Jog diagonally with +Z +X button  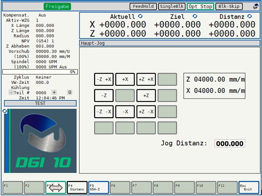[x=146, y=79]
